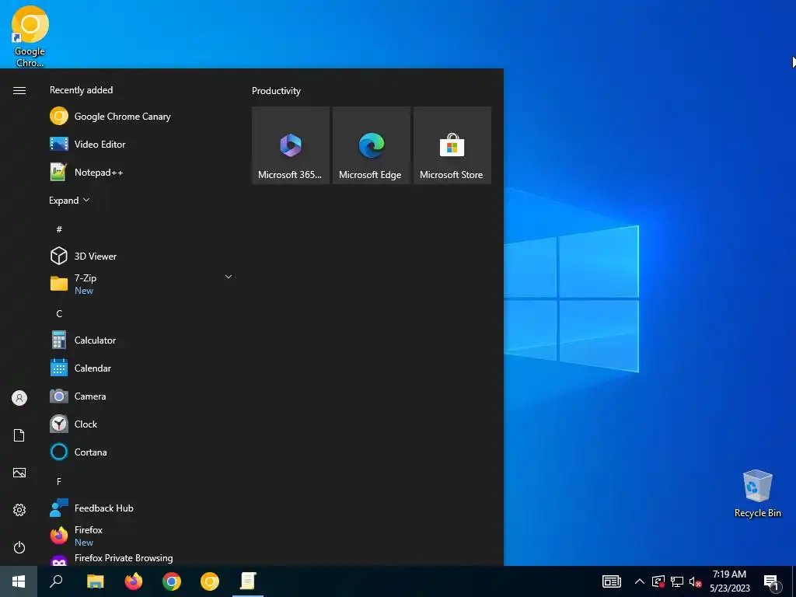Open Chrome Canary on taskbar
796x597 pixels.
210,581
